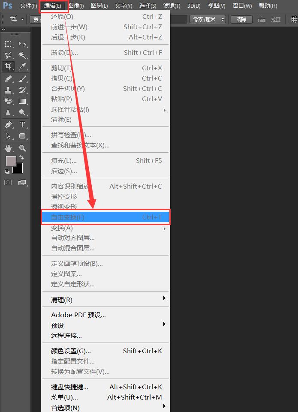Open the Crop tool preset picker arrow

[x=23, y=19]
